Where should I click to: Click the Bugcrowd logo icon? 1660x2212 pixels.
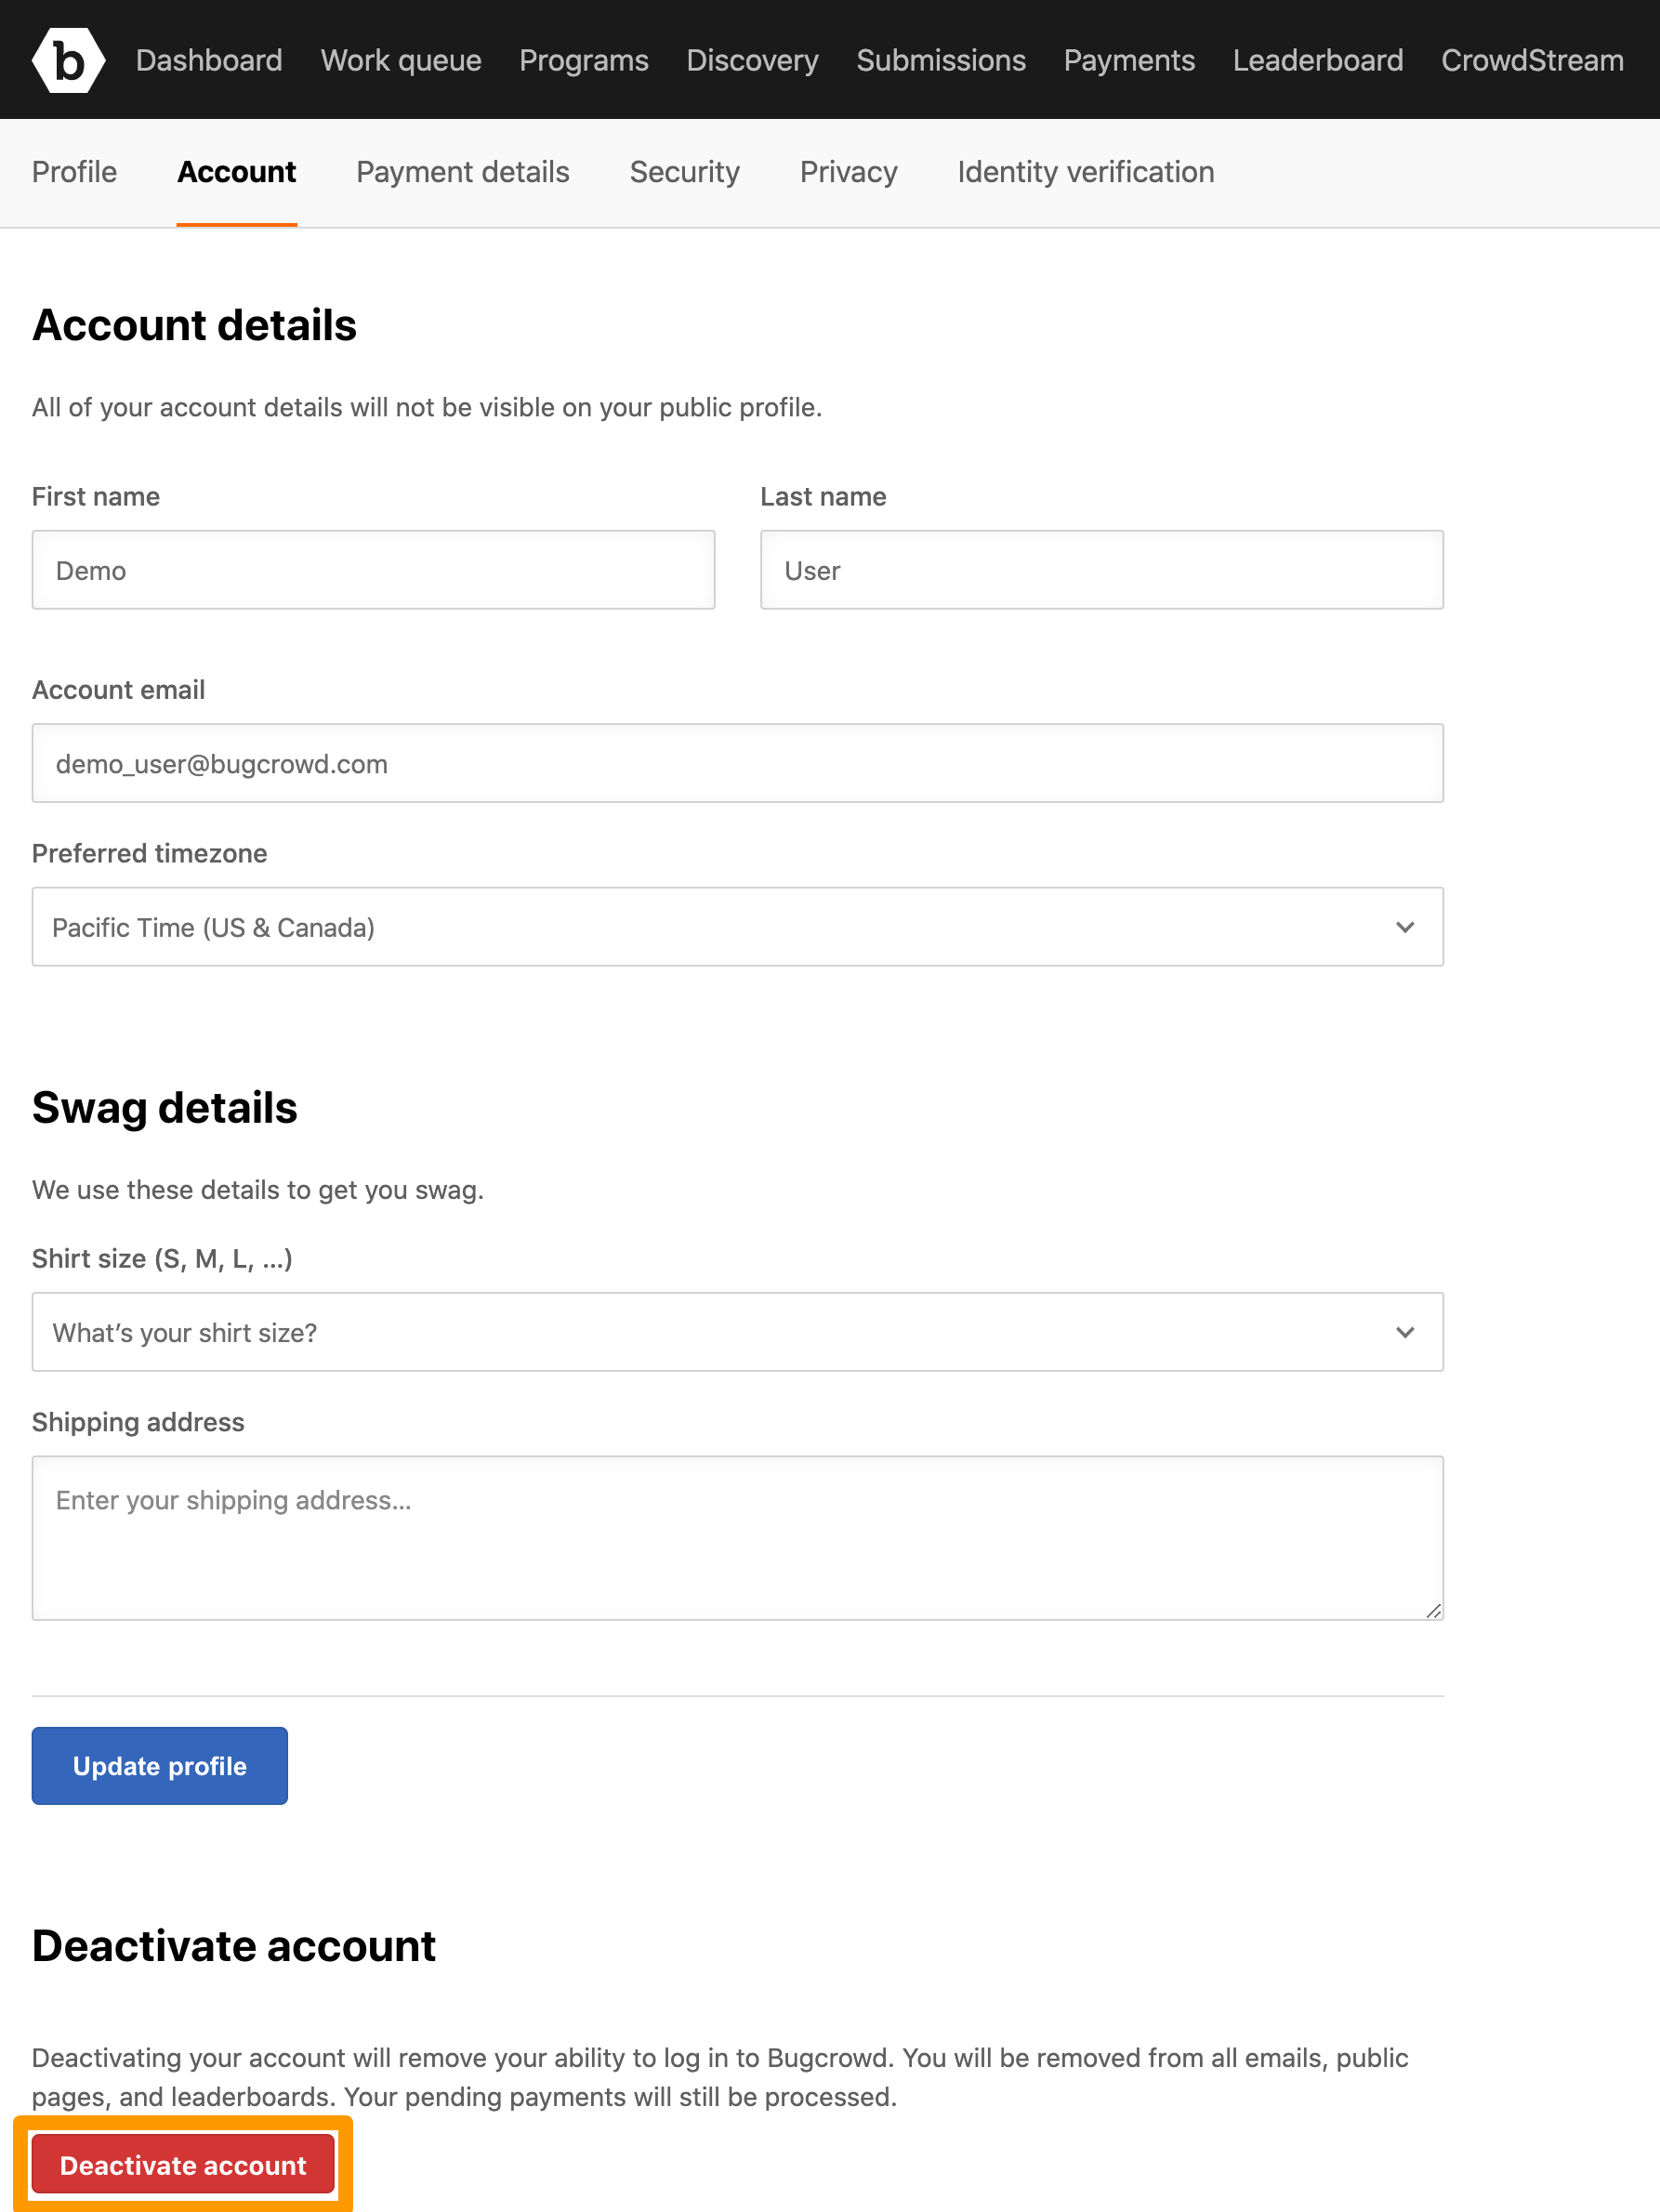click(68, 59)
